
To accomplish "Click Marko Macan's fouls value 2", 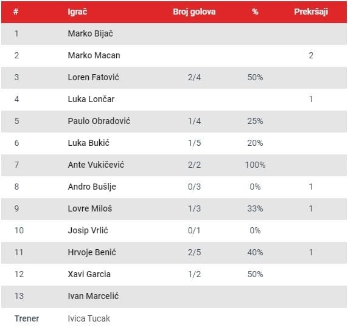I will point(311,55).
